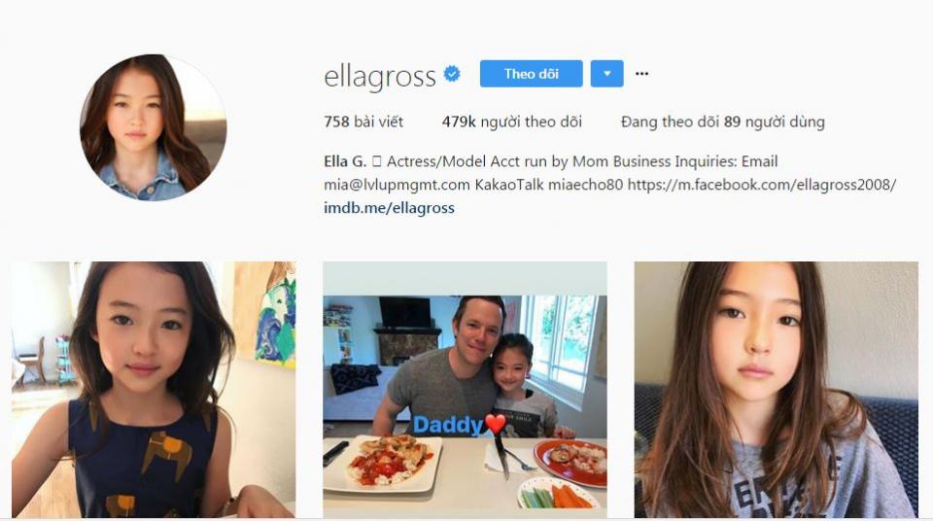Click the red heart sticker on the Daddy photo
This screenshot has height=521, width=933.
click(495, 424)
